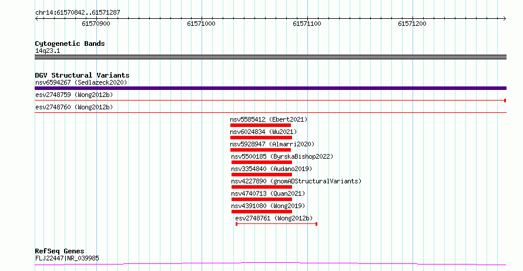
Task: Open variant nsv4227890 (gnomADStructuralVariants) label
Action: pyautogui.click(x=296, y=181)
